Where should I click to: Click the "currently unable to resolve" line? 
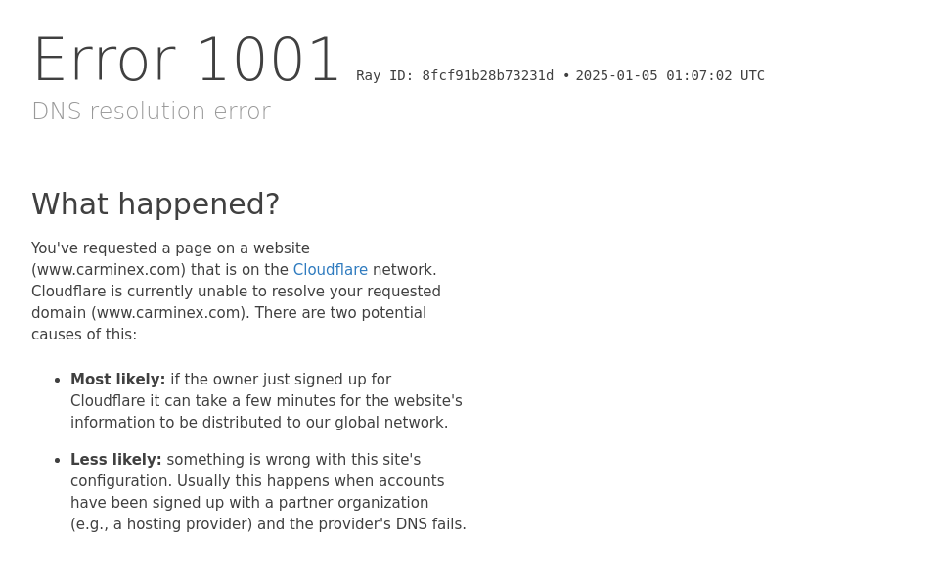(236, 292)
